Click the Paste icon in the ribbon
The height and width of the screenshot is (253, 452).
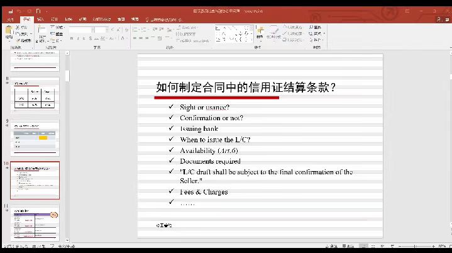(9, 34)
